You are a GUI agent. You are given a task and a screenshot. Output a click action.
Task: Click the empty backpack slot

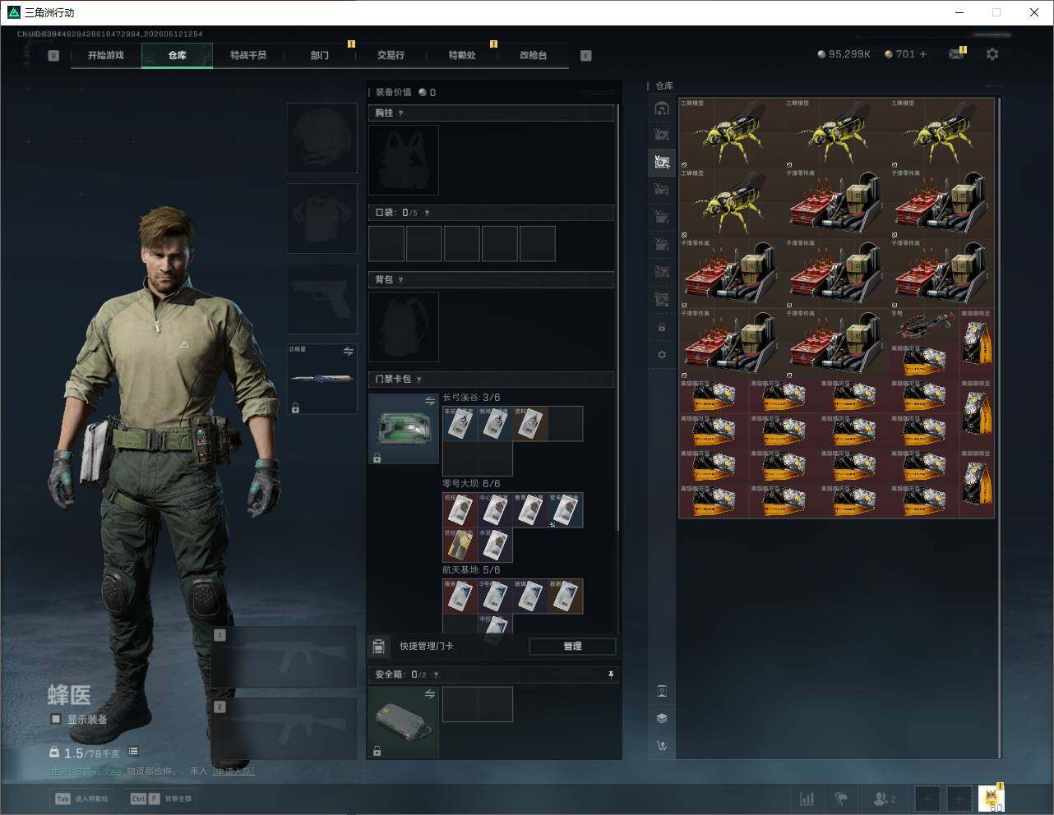[x=404, y=327]
